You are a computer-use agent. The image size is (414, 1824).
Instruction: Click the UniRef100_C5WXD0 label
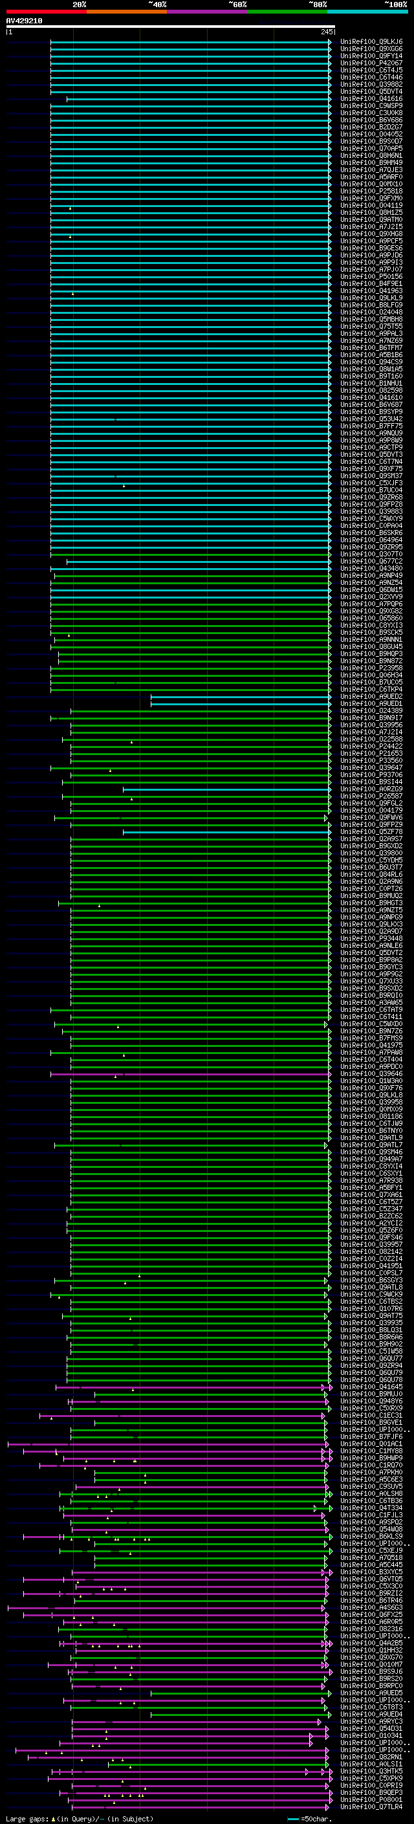coord(371,1024)
